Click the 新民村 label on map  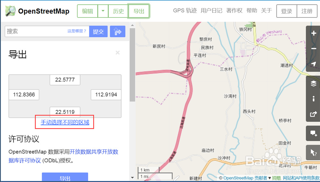(159, 46)
